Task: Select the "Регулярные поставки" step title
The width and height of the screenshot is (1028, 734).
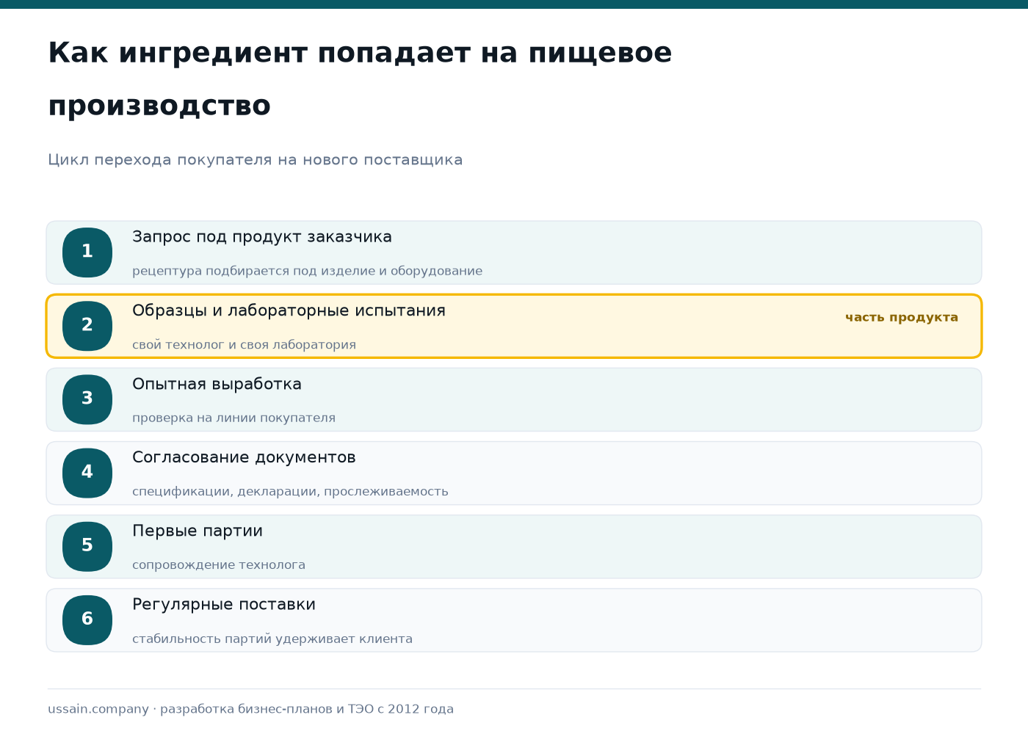Action: [x=224, y=604]
